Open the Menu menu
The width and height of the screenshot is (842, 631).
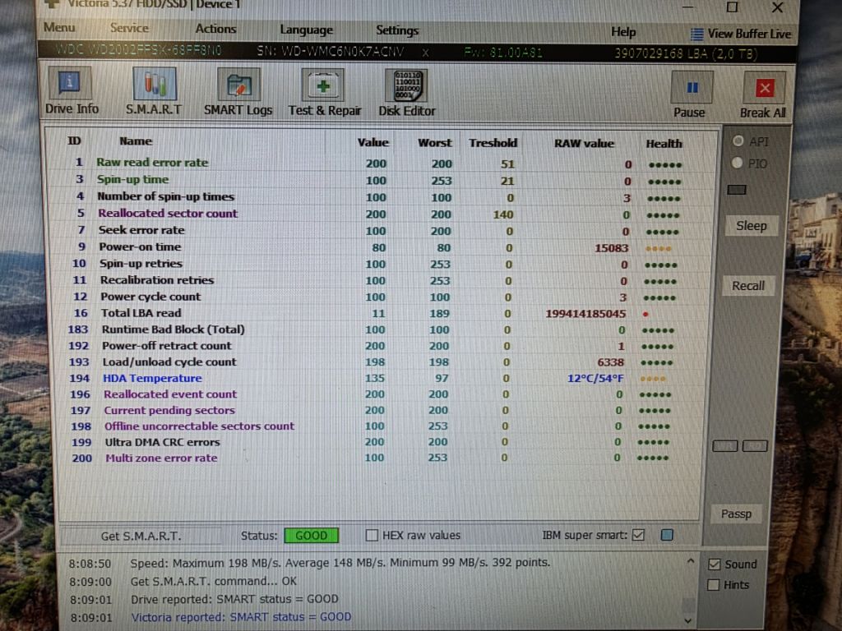59,27
